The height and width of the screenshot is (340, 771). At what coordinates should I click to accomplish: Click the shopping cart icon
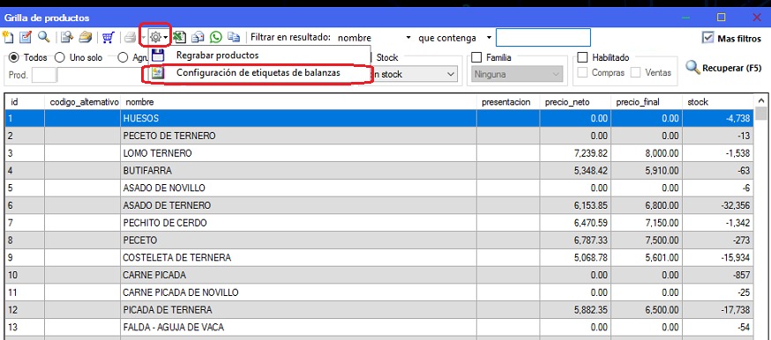[109, 37]
